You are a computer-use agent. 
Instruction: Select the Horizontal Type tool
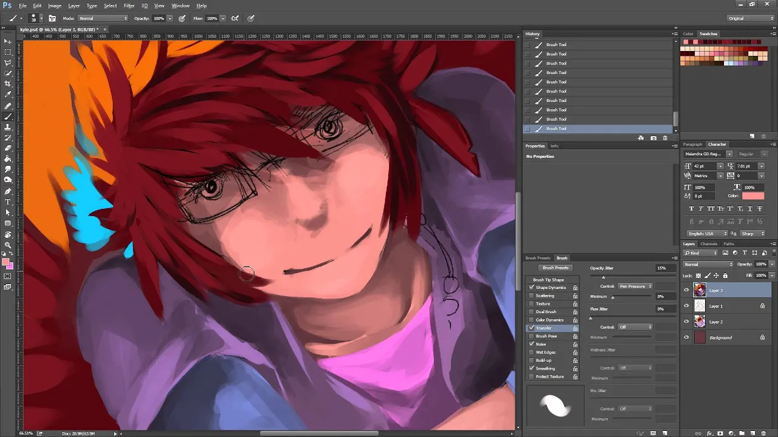(x=8, y=202)
